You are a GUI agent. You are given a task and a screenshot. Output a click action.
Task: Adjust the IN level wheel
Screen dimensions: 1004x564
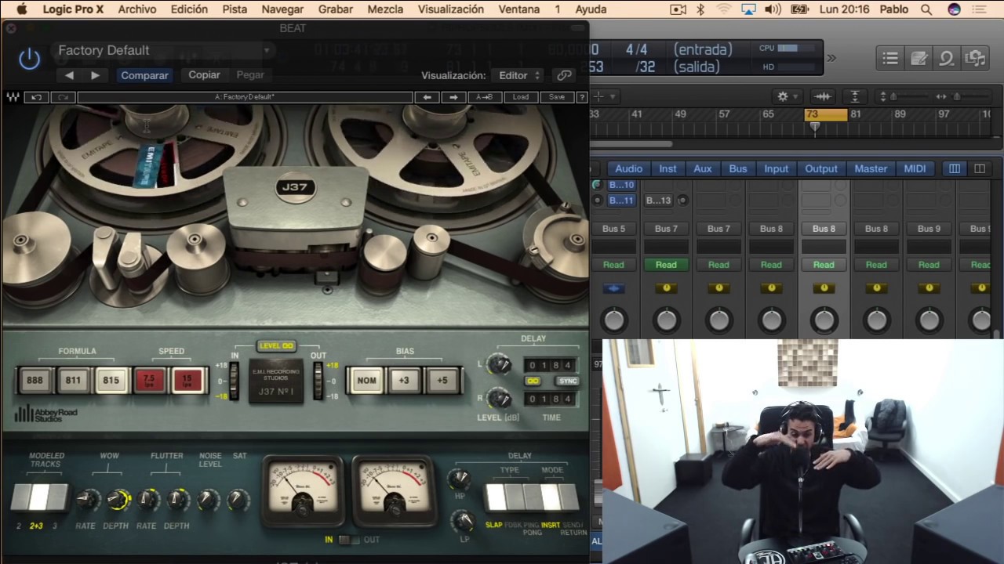[x=234, y=381]
